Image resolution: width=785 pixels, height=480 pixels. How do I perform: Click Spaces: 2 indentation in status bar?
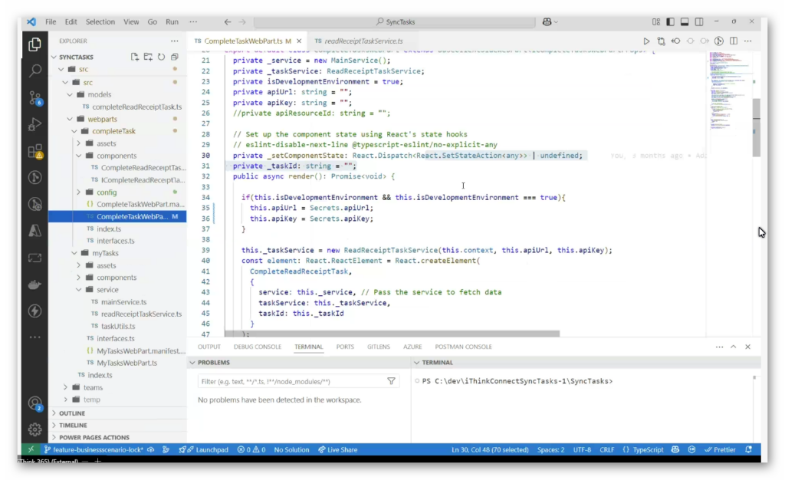pos(550,449)
